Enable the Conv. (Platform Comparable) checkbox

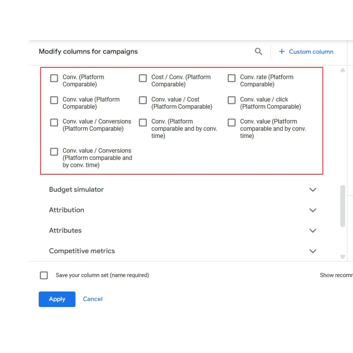tap(54, 78)
